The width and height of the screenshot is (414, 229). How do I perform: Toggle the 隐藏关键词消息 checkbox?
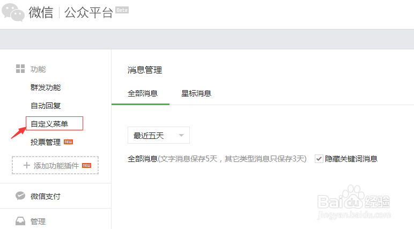click(319, 159)
